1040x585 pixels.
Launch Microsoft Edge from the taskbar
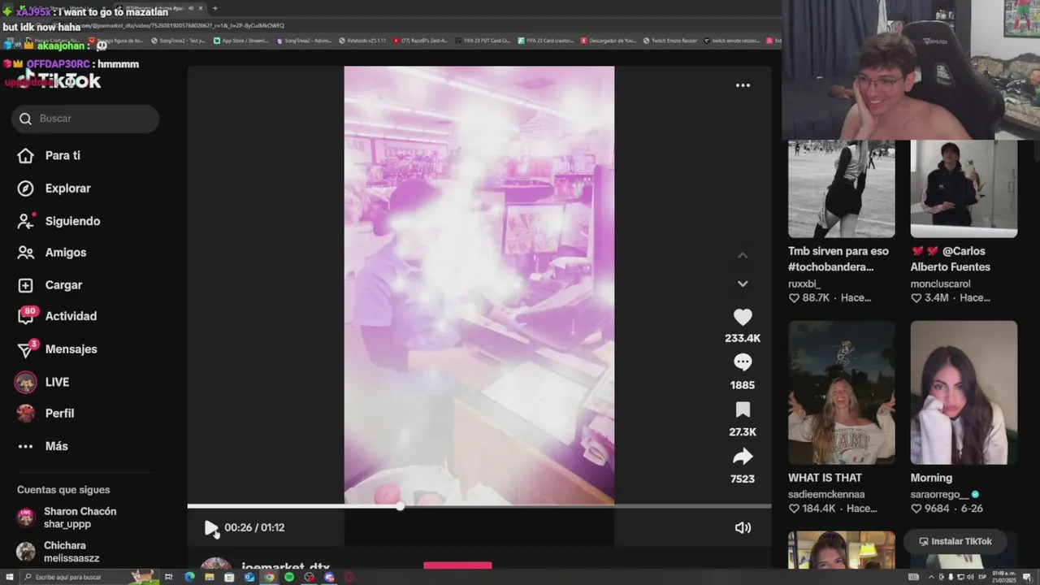click(x=189, y=577)
